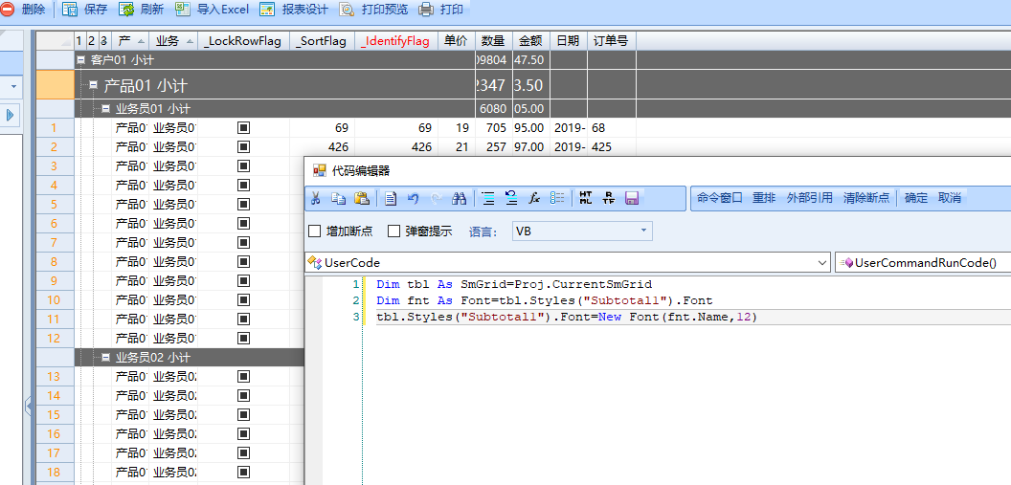
Task: Collapse the 产品01 小计 group
Action: click(93, 85)
